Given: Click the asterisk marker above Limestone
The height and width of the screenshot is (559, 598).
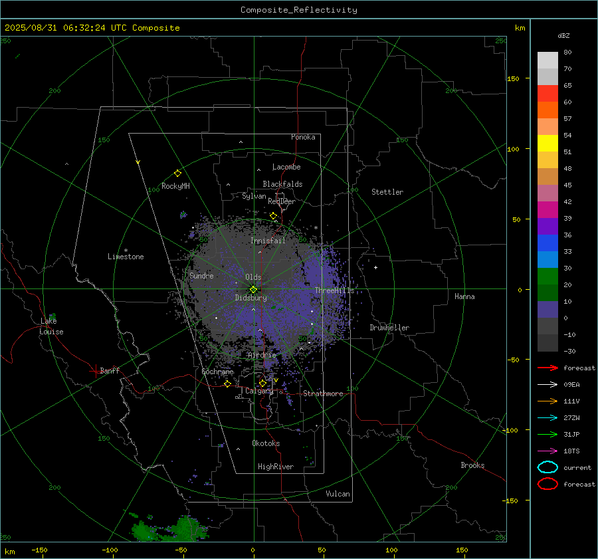Looking at the screenshot, I should click(126, 251).
